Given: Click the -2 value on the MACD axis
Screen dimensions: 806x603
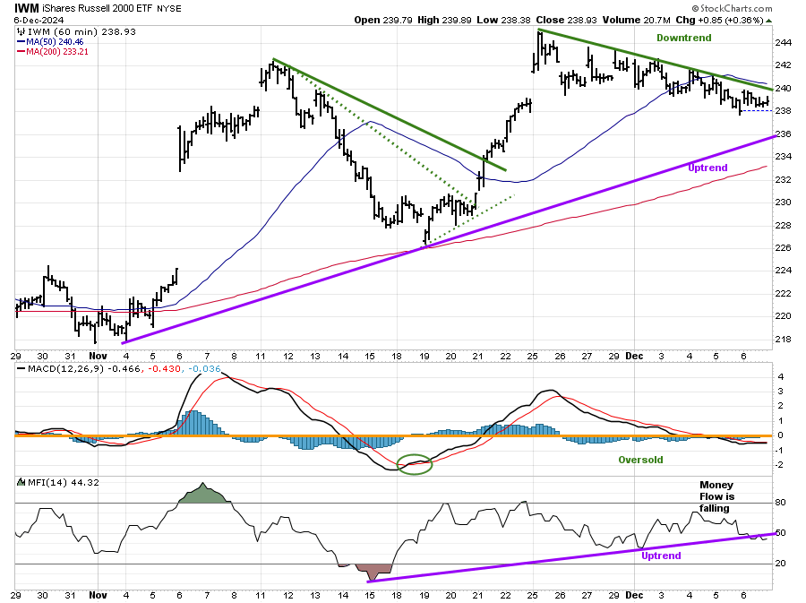Looking at the screenshot, I should pos(780,465).
